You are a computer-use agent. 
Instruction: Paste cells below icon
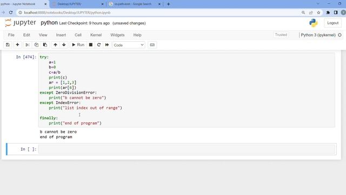point(45,45)
